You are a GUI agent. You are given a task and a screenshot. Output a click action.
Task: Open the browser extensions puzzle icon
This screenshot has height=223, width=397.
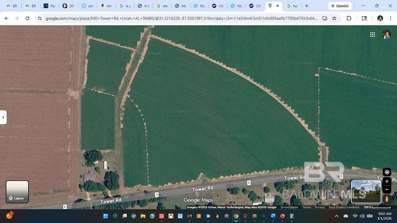348,18
